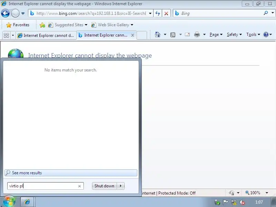Click See more results in Start menu

coord(71,173)
